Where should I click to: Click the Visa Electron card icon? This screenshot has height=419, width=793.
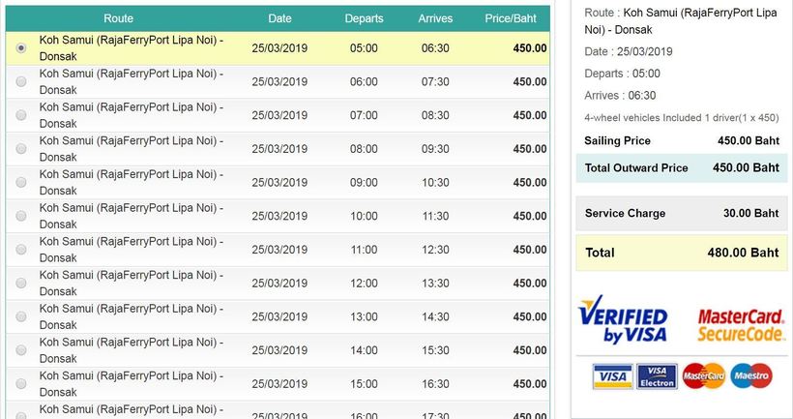pos(657,376)
